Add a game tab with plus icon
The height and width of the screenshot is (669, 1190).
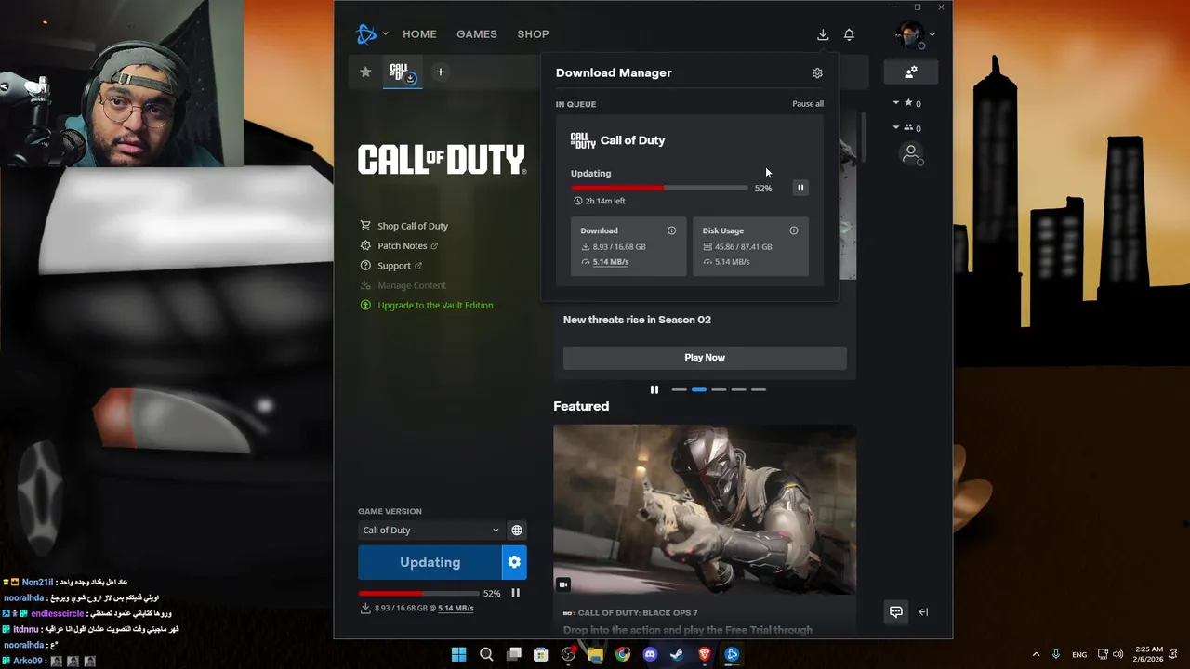441,72
